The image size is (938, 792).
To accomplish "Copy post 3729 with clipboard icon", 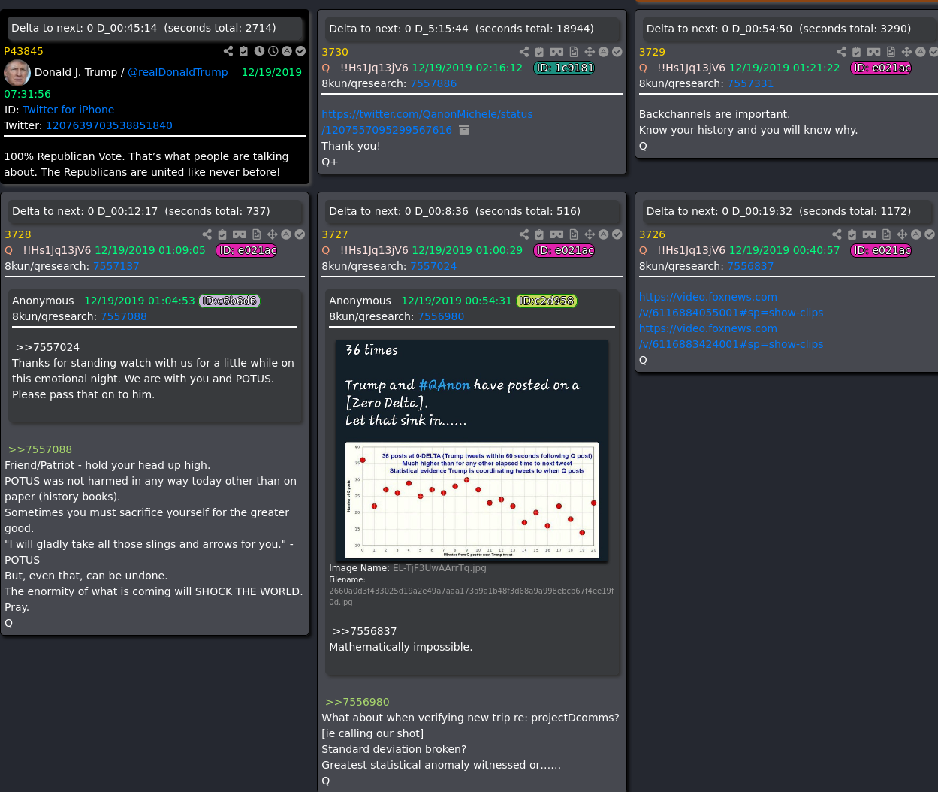I will (857, 52).
